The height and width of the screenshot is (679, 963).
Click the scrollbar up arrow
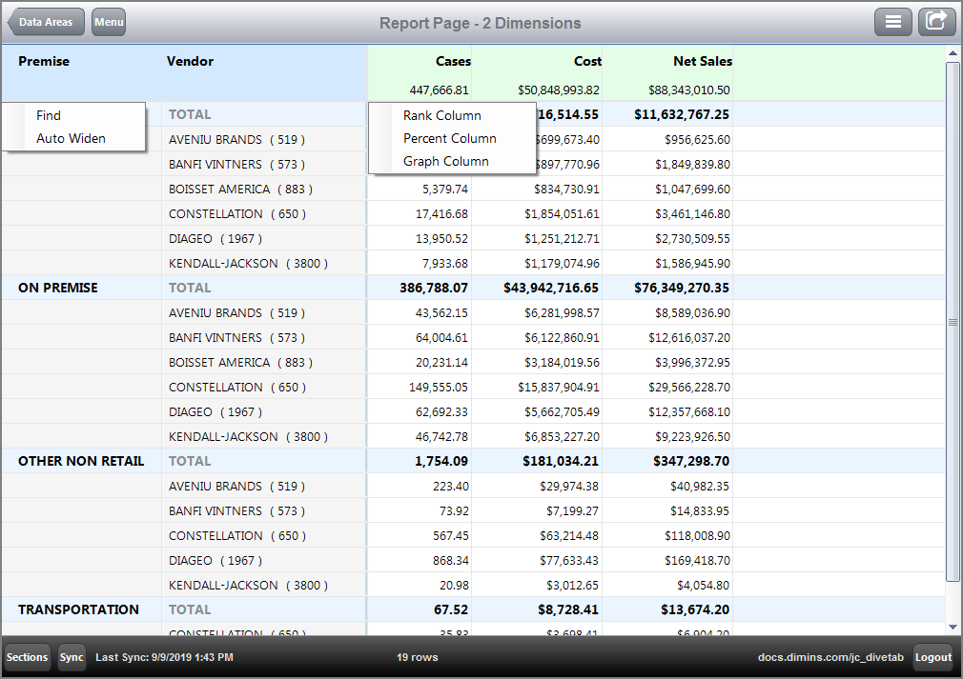953,53
